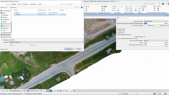
Task: Click the lock icon in the status bar
Action: (123, 94)
